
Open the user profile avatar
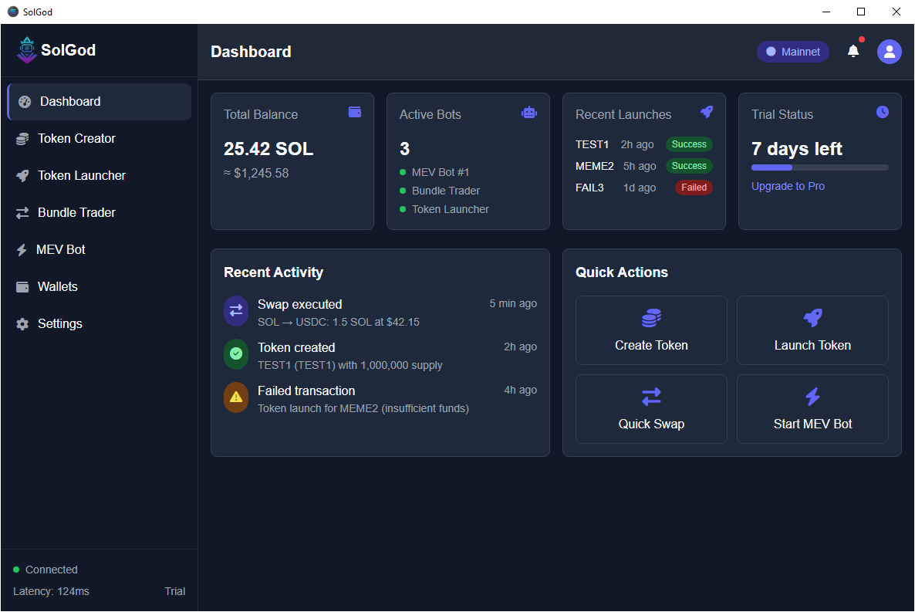(889, 51)
